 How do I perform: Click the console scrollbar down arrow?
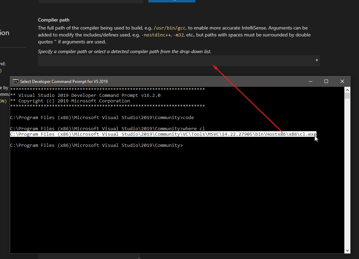point(347,251)
